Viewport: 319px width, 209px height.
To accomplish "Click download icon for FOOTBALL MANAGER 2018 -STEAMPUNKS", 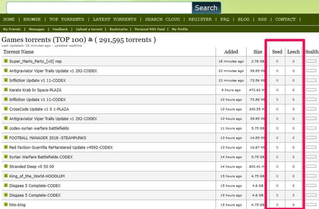I will pos(6,137).
